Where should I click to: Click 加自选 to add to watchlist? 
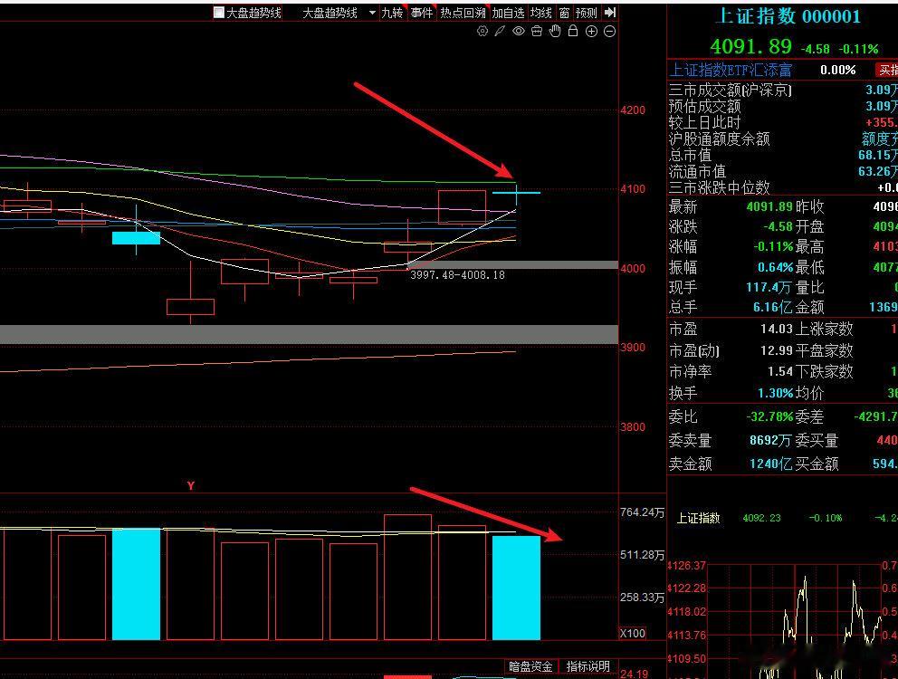coord(508,13)
